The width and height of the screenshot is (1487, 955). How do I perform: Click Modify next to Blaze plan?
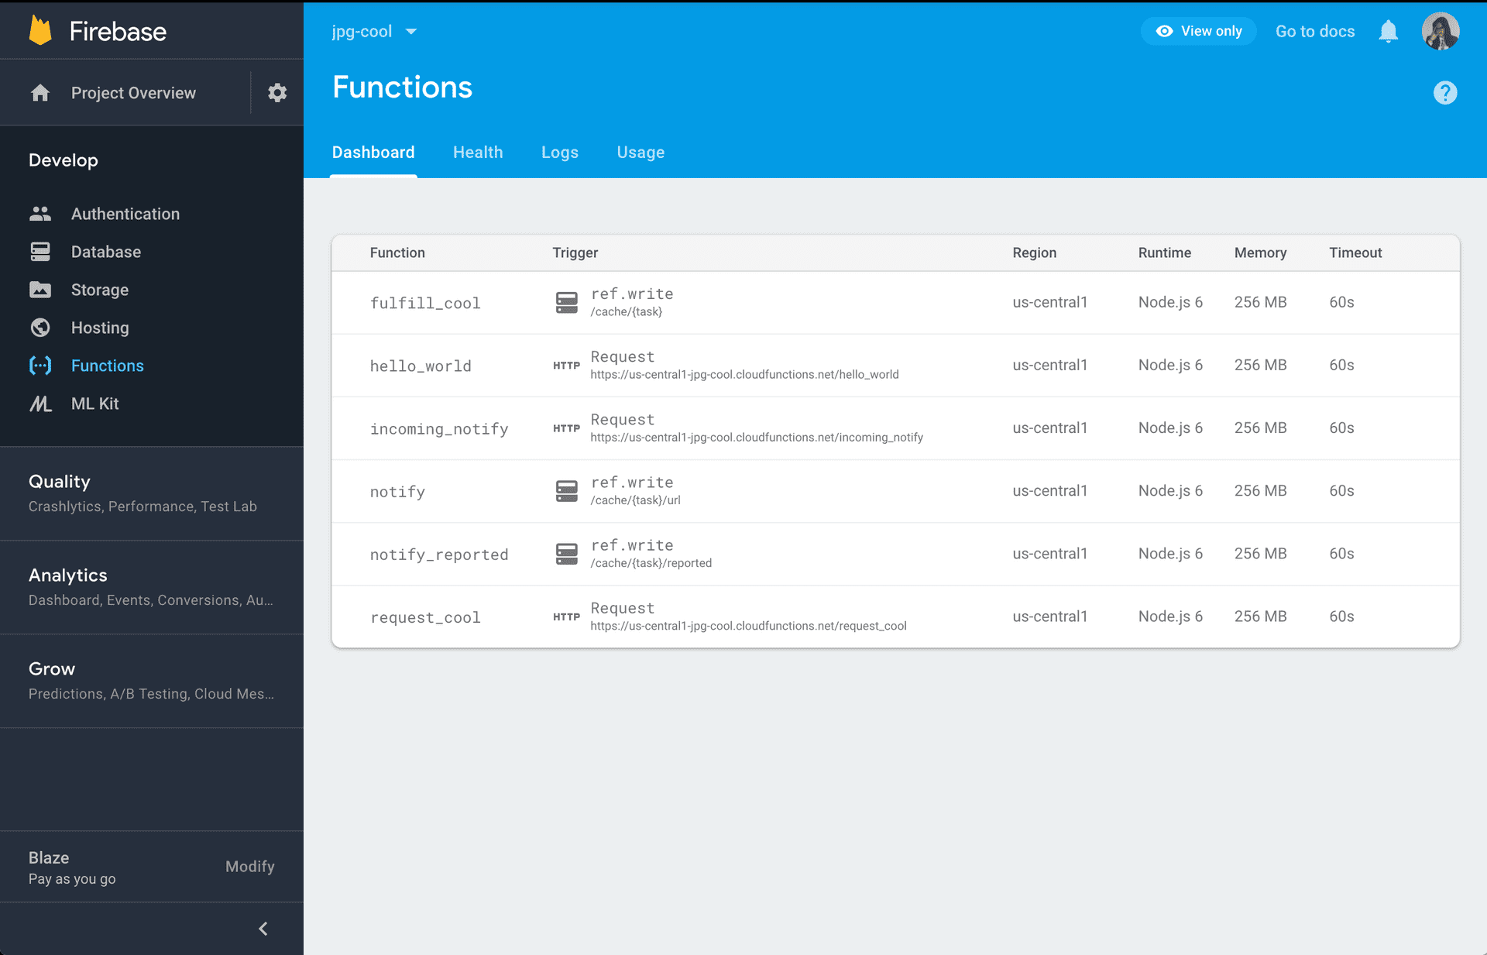pyautogui.click(x=249, y=867)
